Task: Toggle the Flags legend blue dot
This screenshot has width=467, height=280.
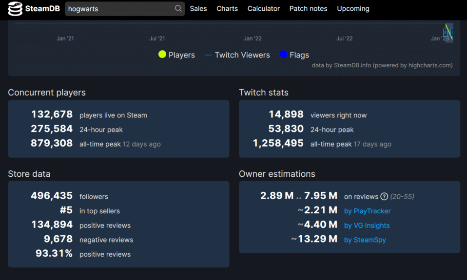Action: (283, 54)
